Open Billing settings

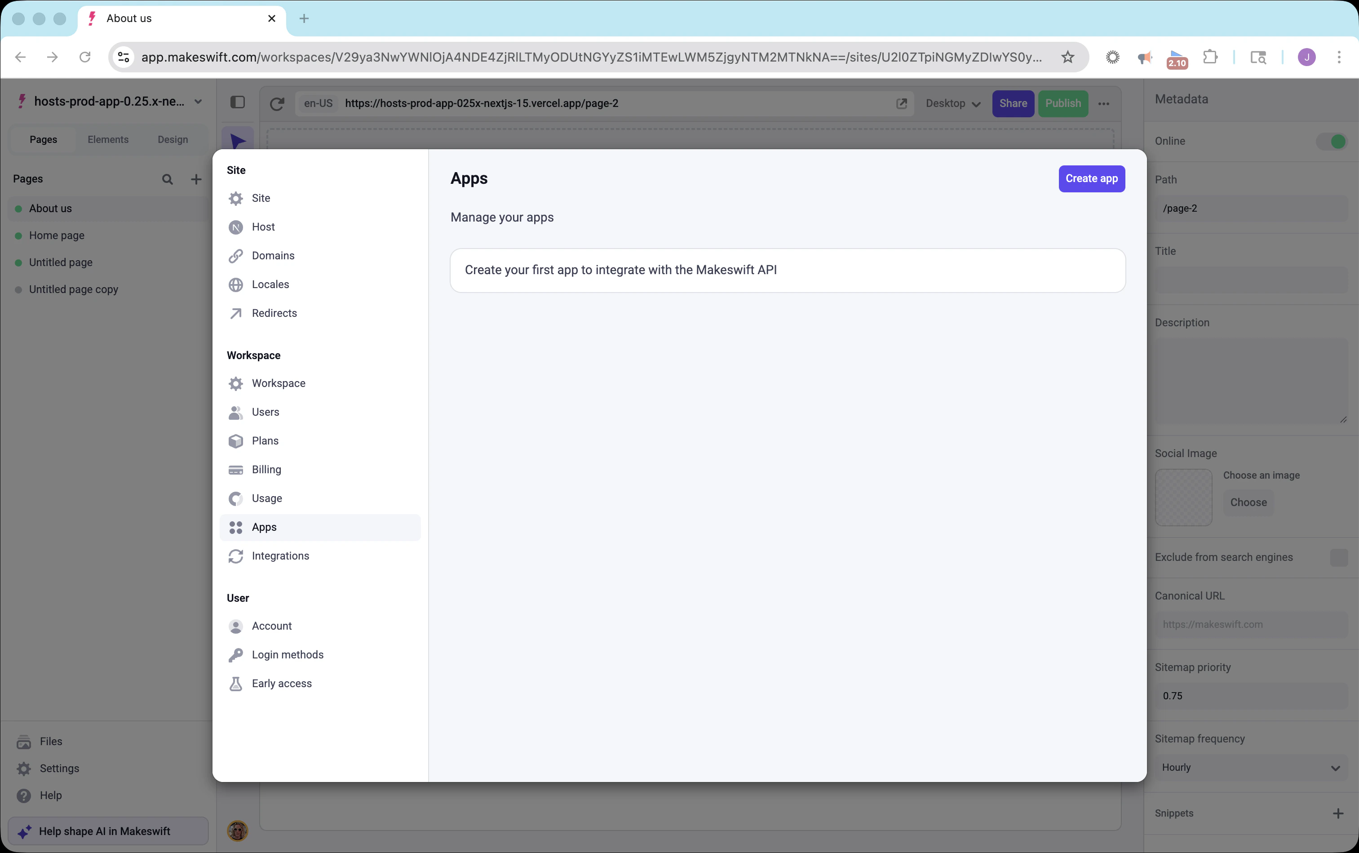click(x=266, y=469)
